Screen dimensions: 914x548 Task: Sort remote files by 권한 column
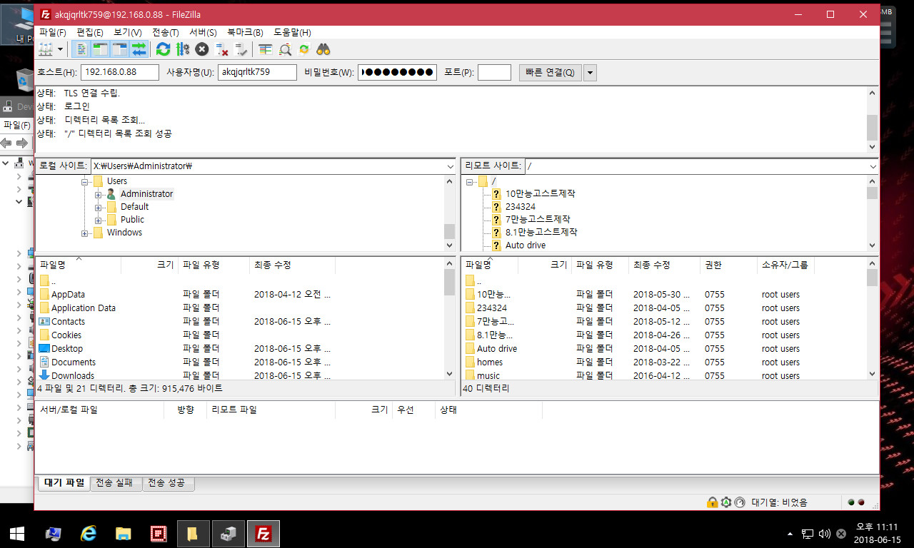(x=728, y=265)
